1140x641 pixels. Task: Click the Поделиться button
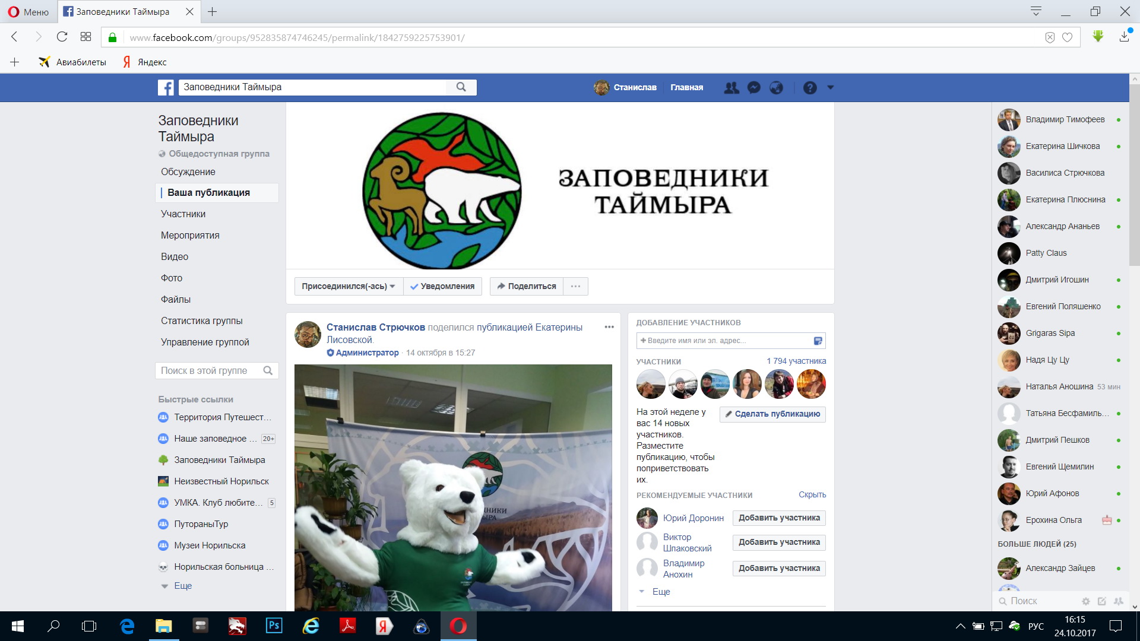pos(526,286)
